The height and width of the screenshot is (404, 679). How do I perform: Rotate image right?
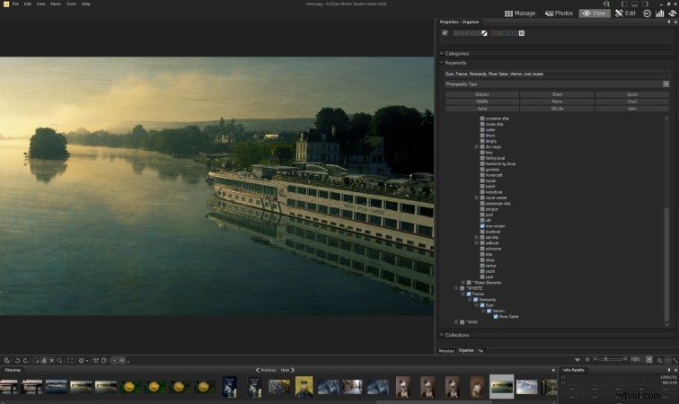pos(25,360)
